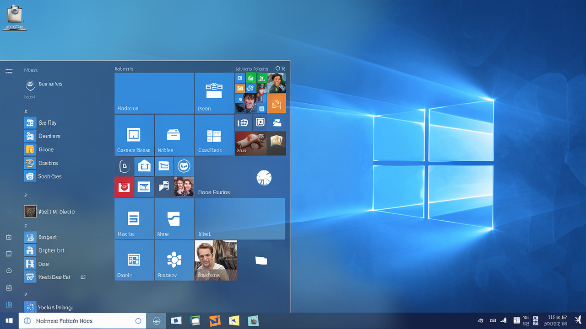The image size is (586, 329).
Task: Open the clock tile icon
Action: (x=264, y=177)
